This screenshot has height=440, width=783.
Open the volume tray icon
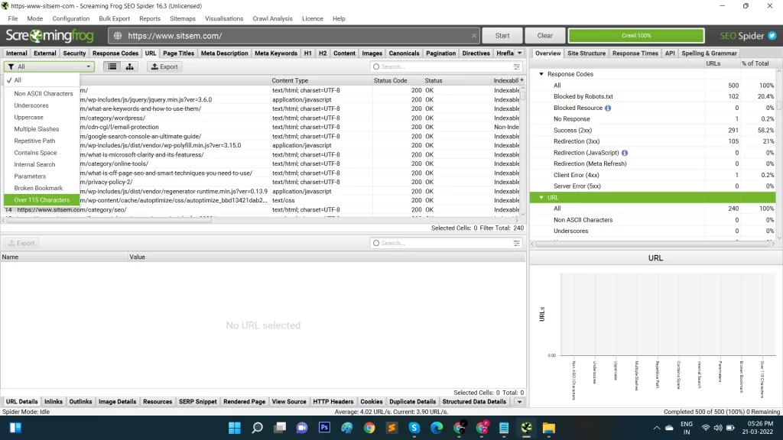pyautogui.click(x=718, y=428)
